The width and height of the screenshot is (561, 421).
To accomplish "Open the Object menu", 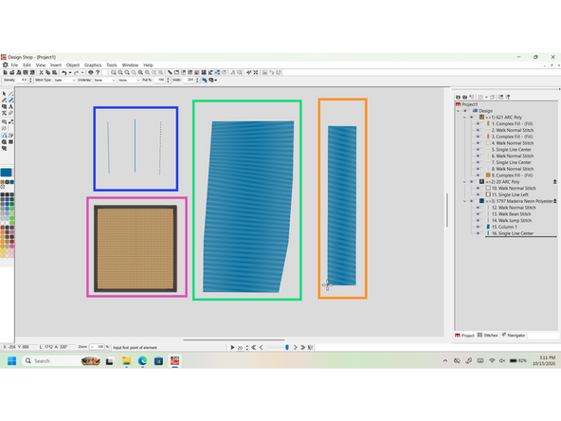I will (x=73, y=65).
